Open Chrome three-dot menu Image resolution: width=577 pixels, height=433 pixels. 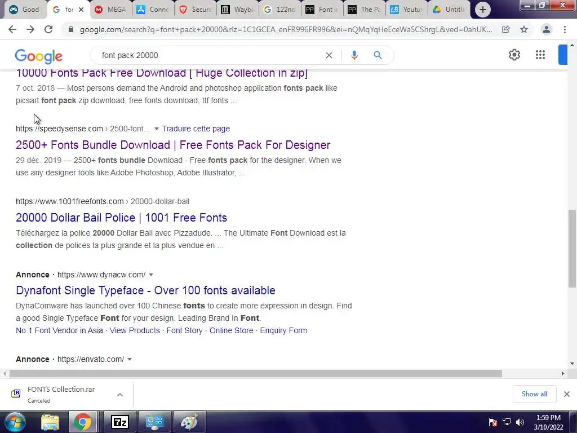click(x=565, y=29)
